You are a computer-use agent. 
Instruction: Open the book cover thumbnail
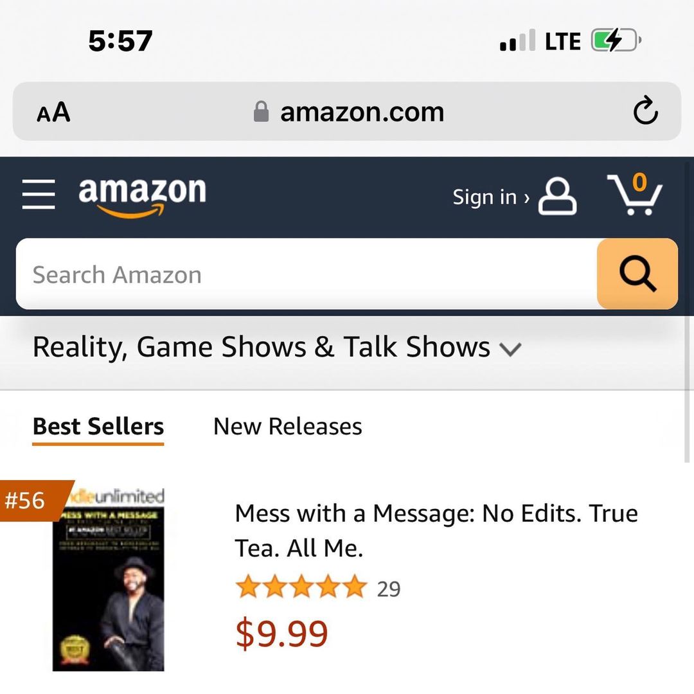pyautogui.click(x=109, y=580)
